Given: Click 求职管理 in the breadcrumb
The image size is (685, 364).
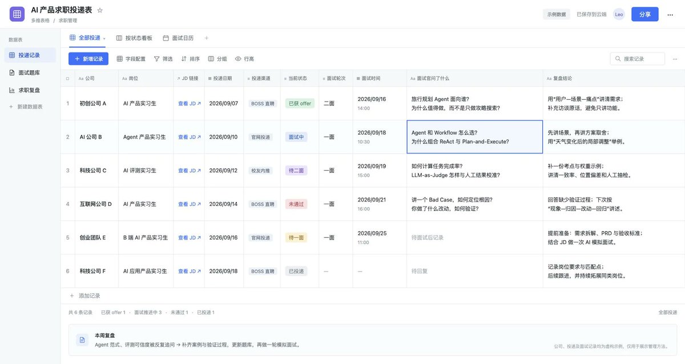Looking at the screenshot, I should point(68,21).
